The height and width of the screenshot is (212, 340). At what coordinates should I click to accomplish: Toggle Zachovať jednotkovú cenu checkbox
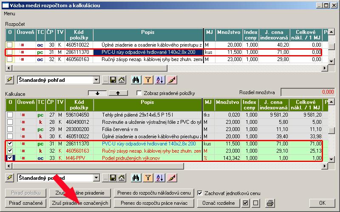tap(200, 193)
